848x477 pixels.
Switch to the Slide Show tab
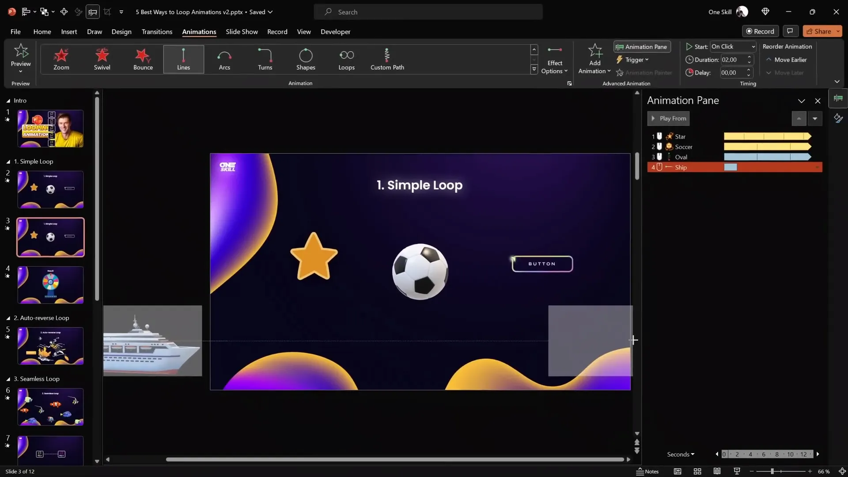[242, 32]
